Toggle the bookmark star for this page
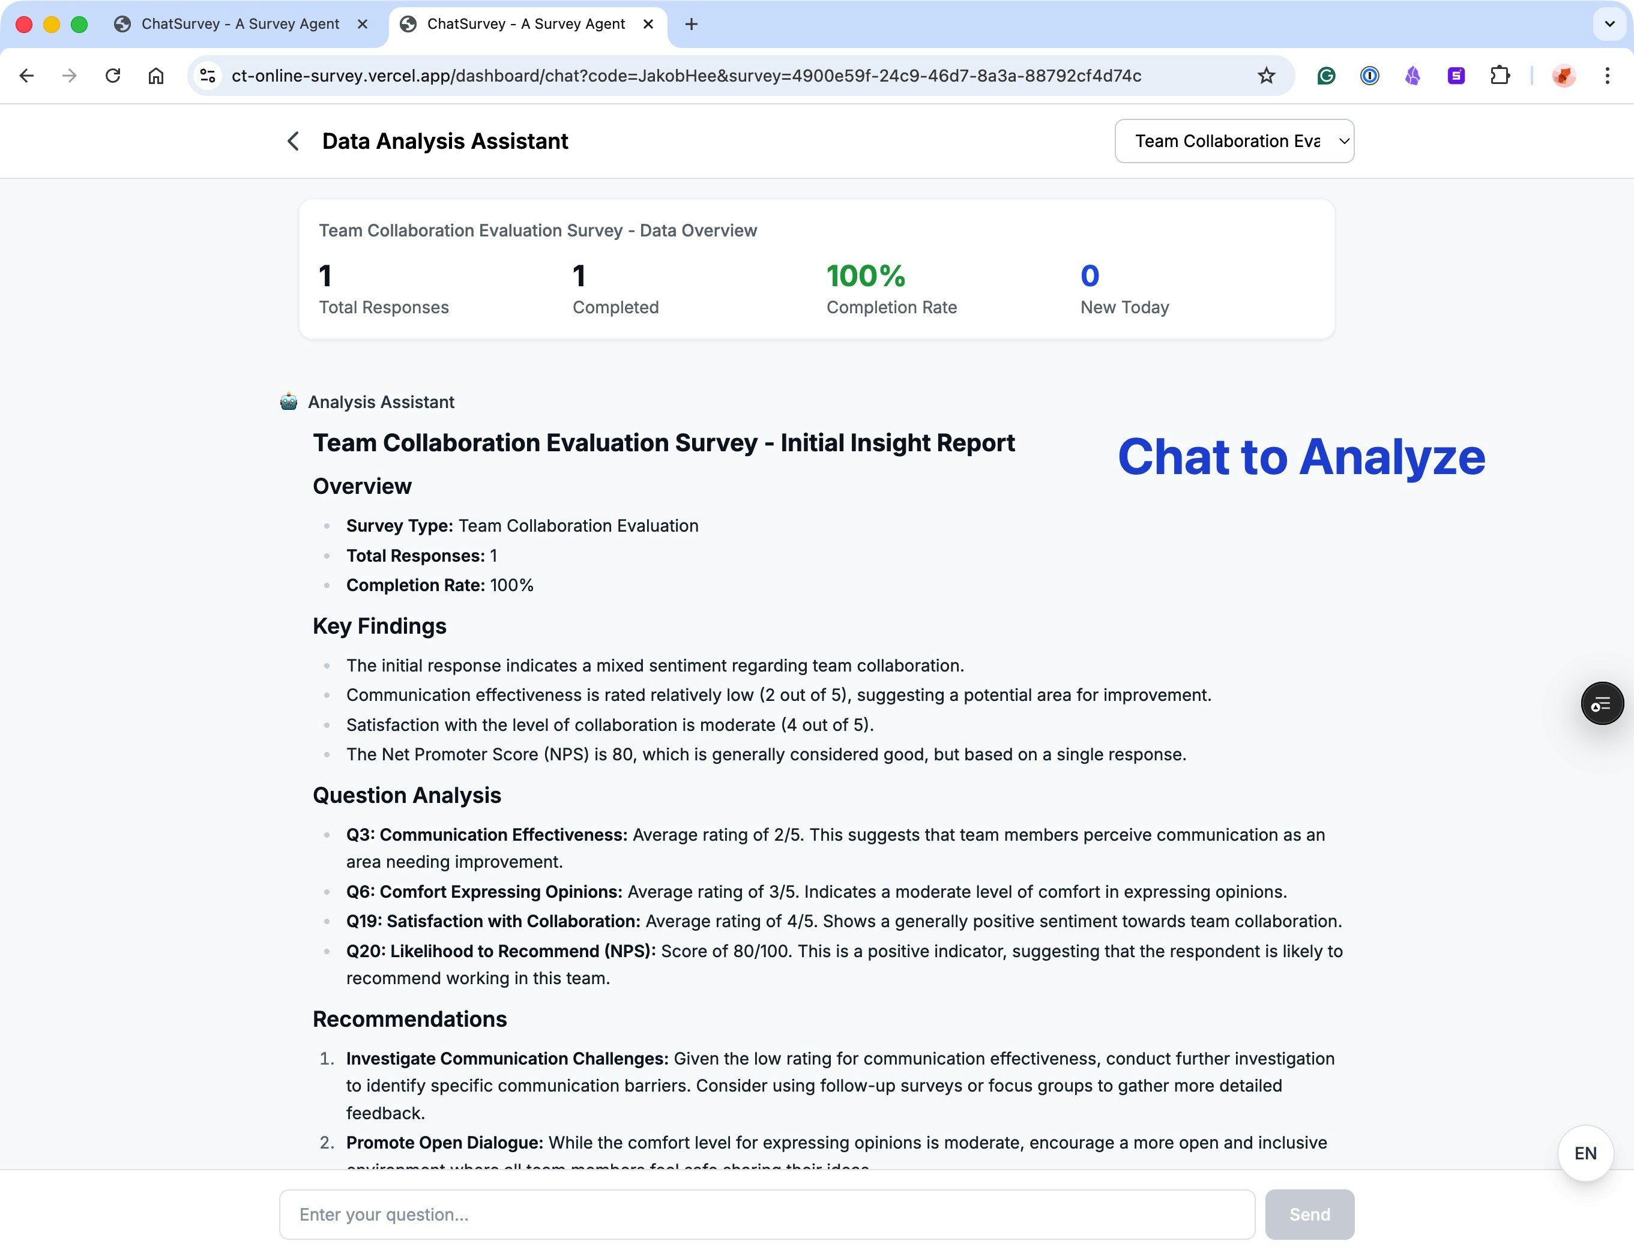The image size is (1634, 1259). (1266, 76)
